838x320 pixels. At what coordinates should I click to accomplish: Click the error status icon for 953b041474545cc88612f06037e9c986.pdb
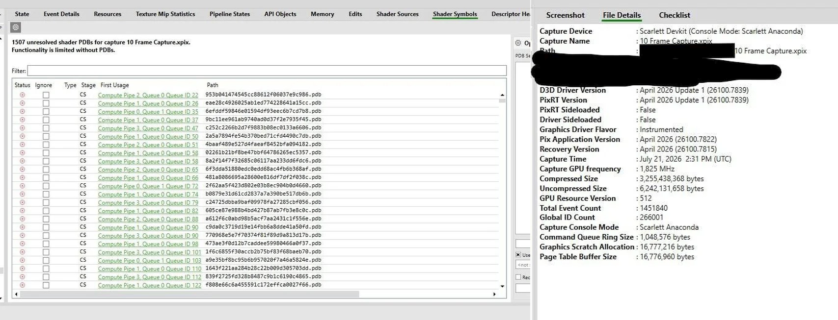click(22, 95)
